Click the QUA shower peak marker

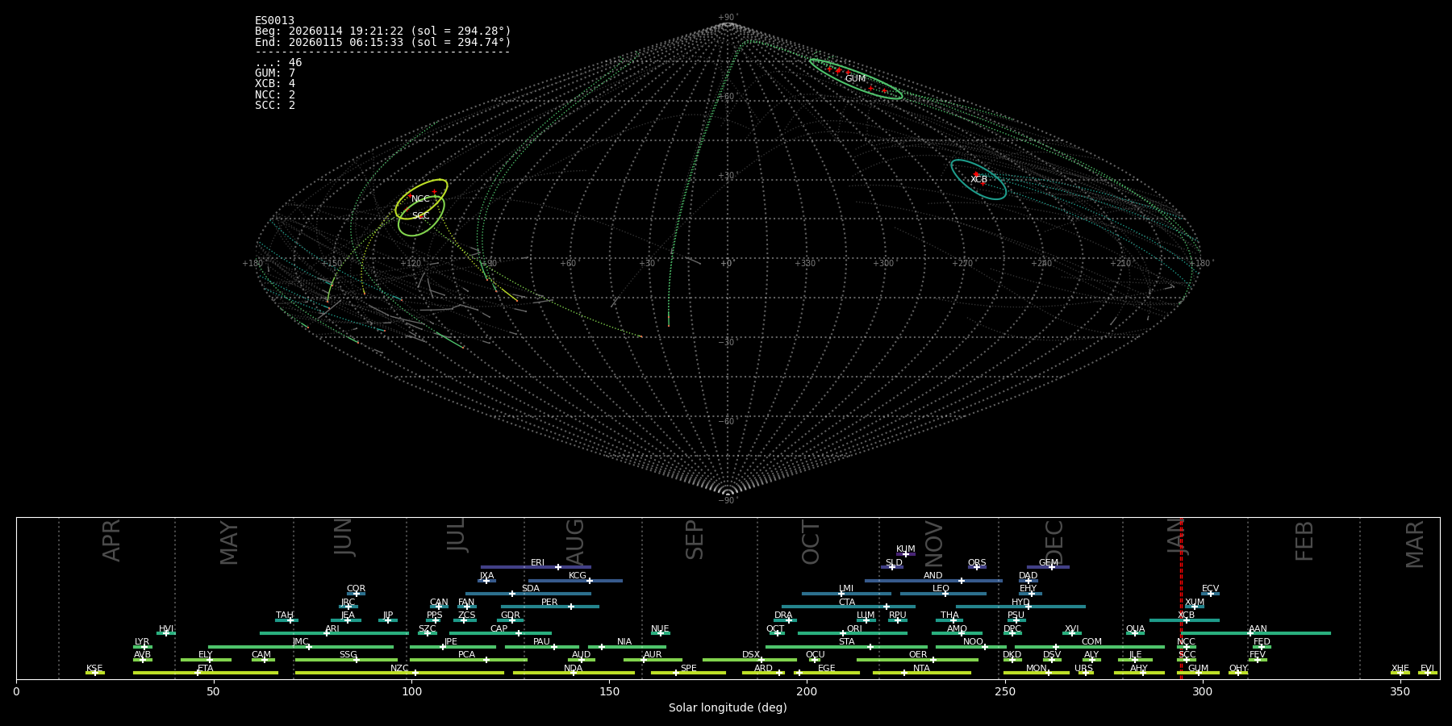(1134, 633)
